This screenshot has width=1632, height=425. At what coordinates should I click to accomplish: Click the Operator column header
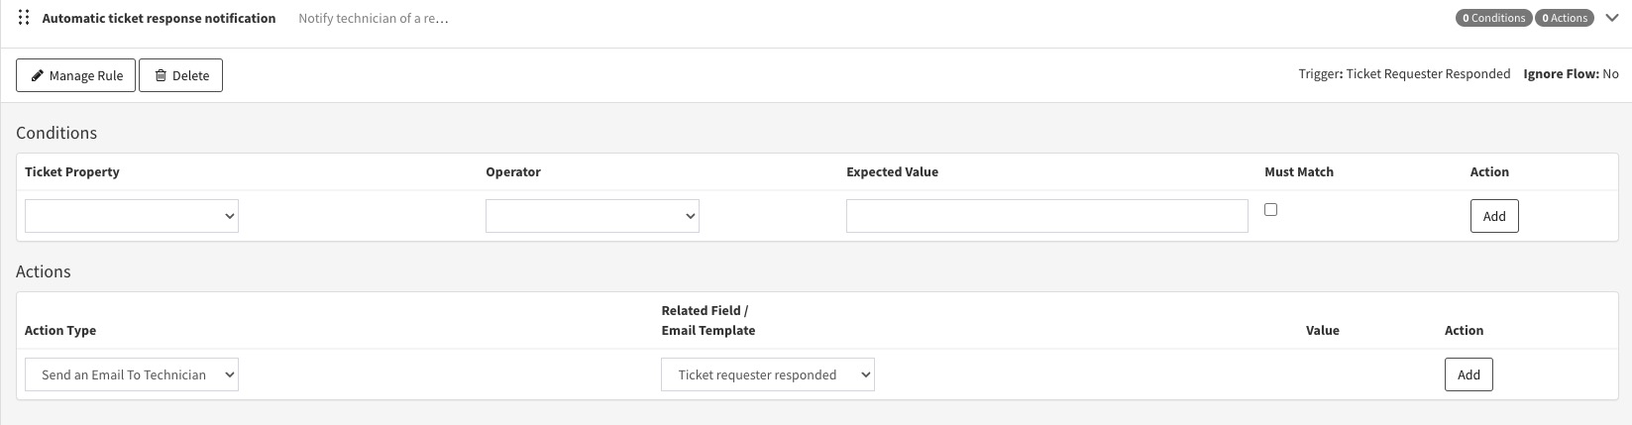pyautogui.click(x=513, y=171)
